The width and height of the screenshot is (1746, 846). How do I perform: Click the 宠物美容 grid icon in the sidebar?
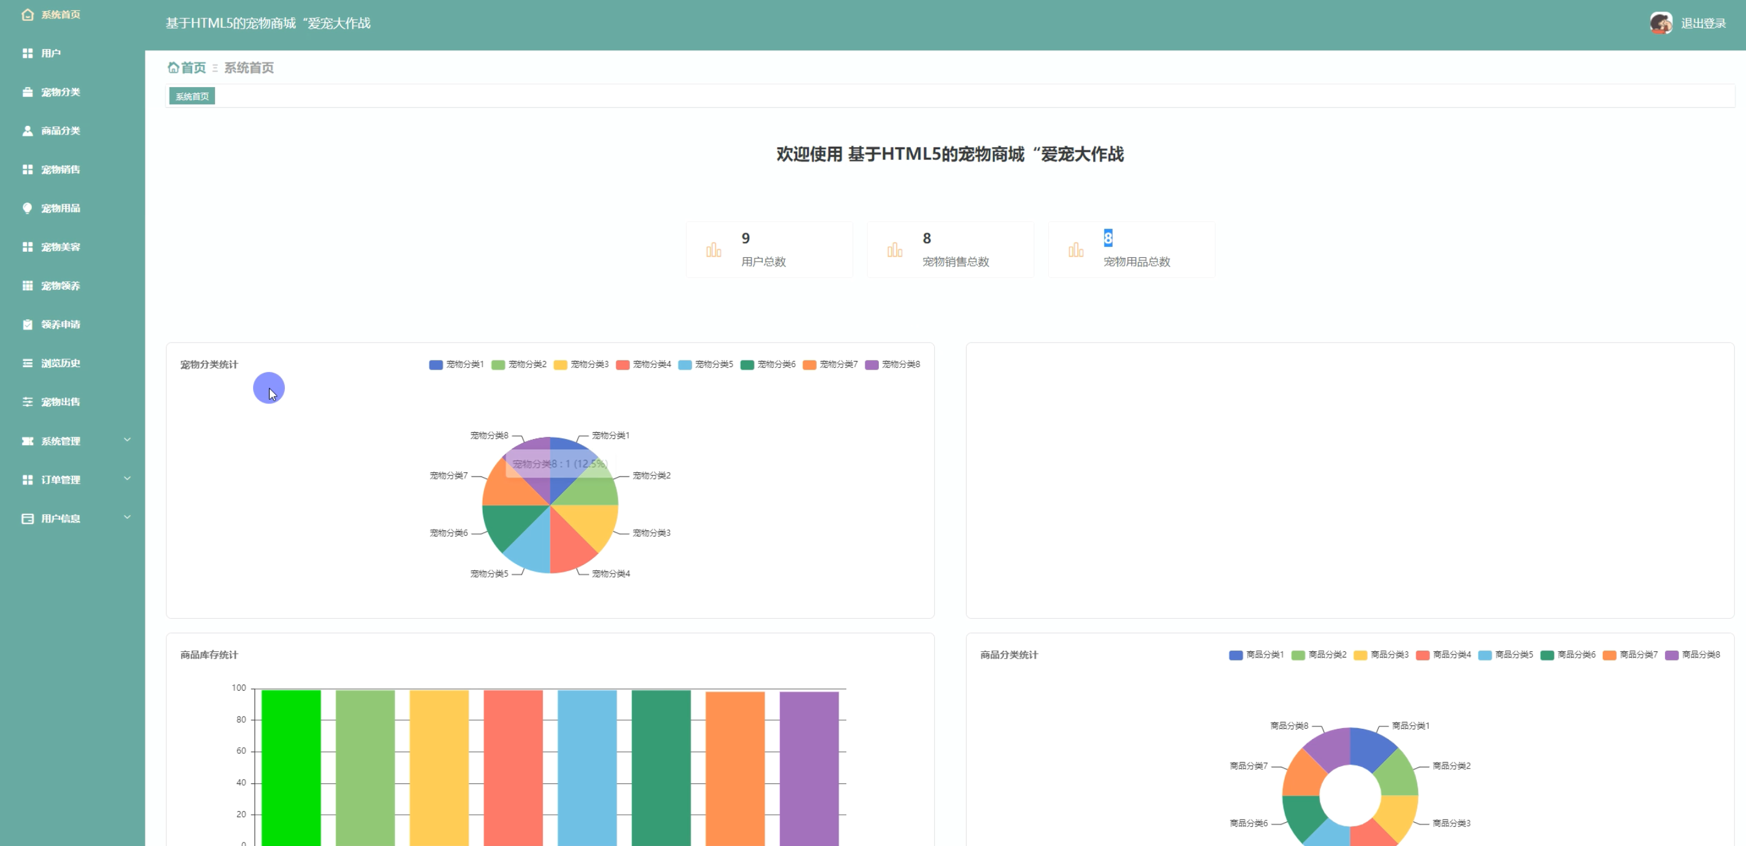[27, 247]
